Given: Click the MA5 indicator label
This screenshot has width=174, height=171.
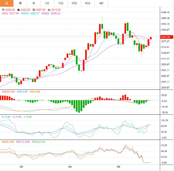Looking at the screenshot, I should pos(11,13).
